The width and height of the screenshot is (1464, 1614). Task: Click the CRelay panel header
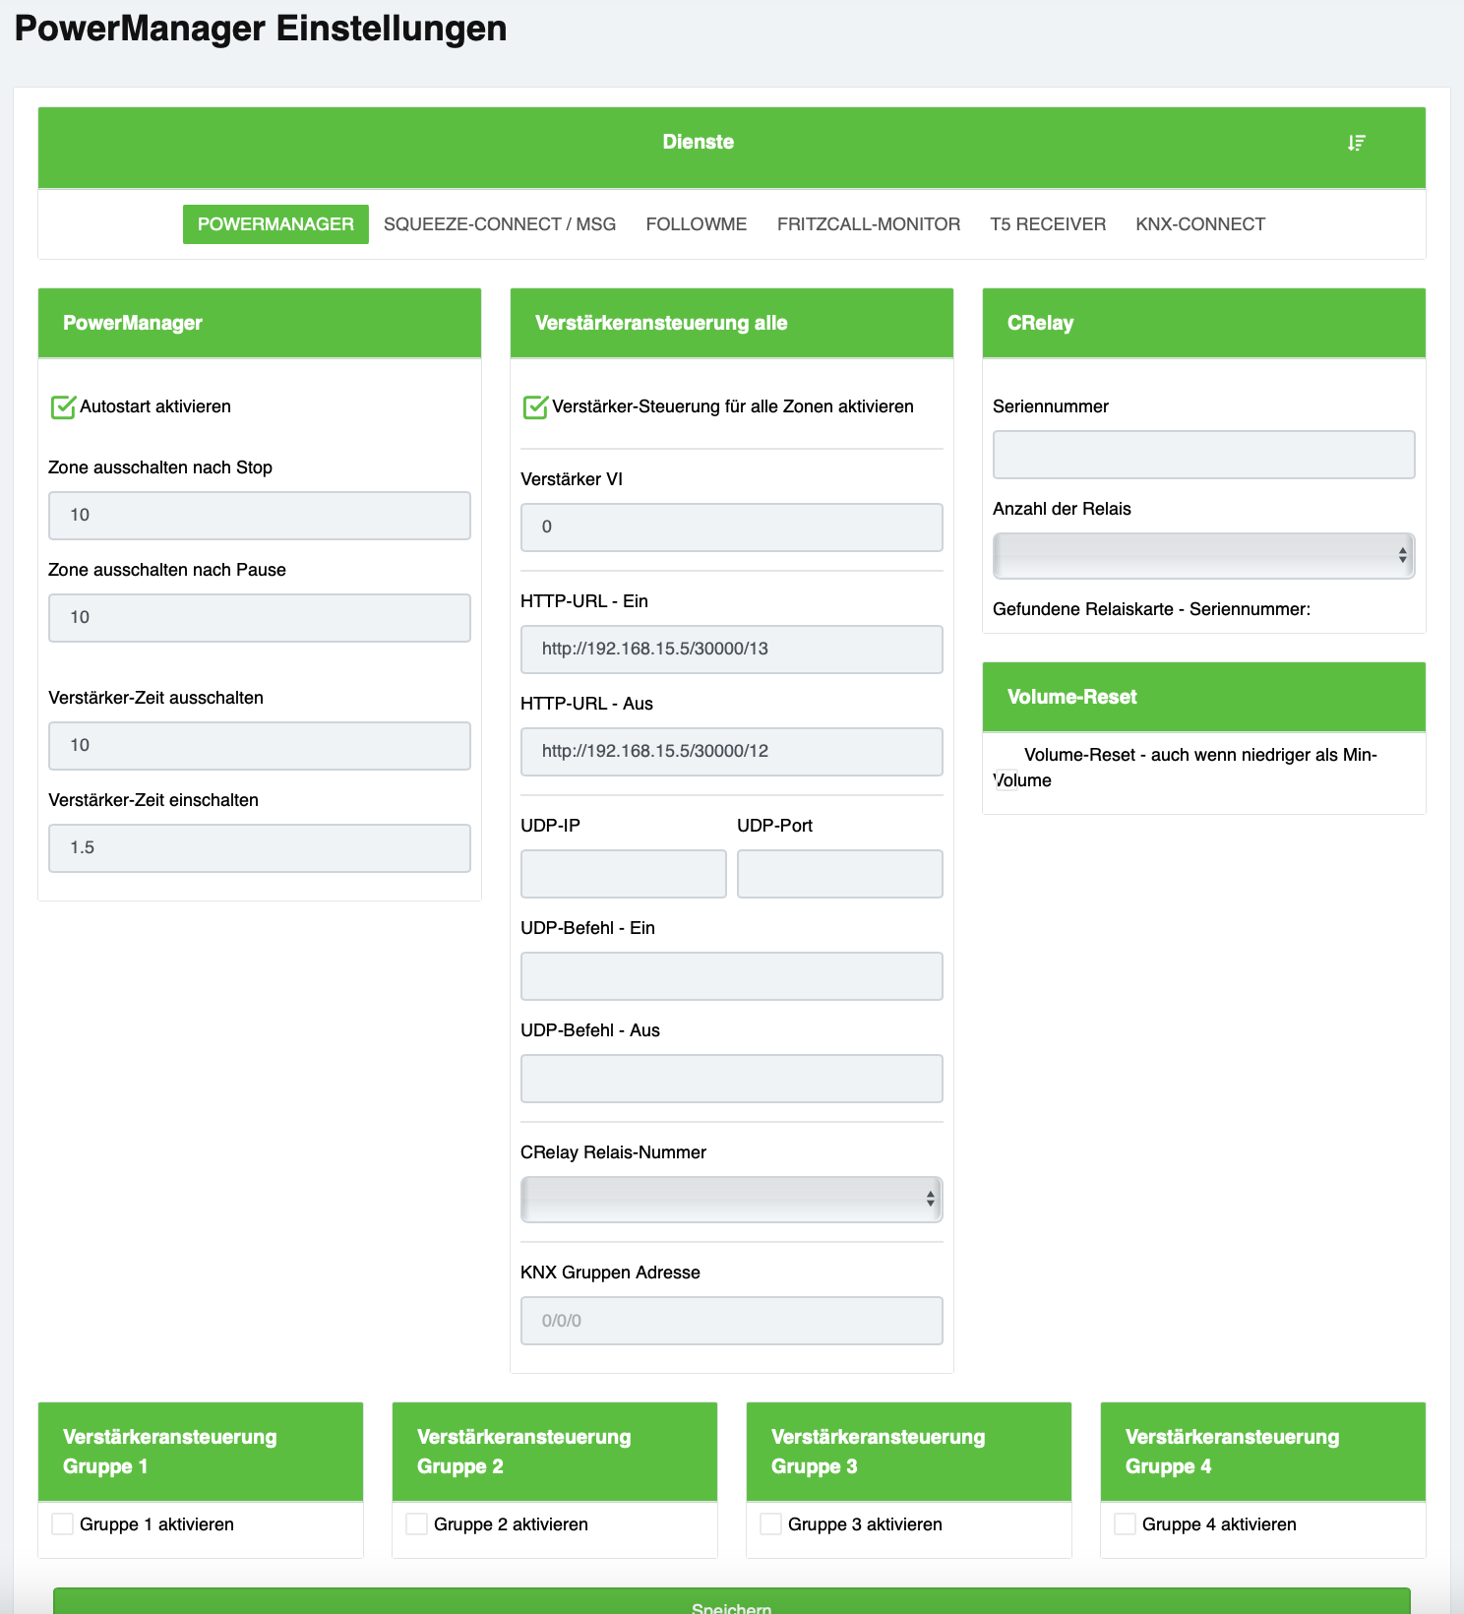(x=1204, y=323)
